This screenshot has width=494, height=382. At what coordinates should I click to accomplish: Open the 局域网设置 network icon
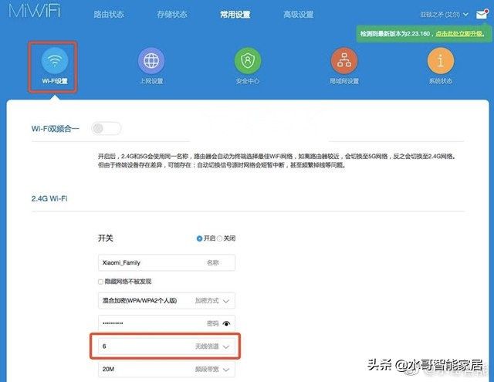pos(344,61)
